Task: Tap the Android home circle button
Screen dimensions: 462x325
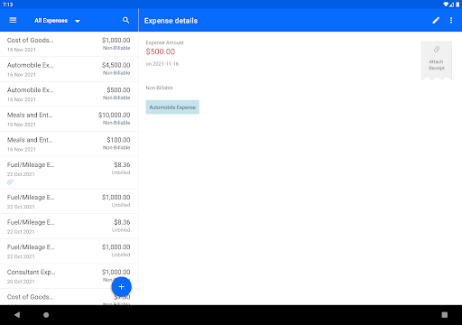Action: coord(46,315)
